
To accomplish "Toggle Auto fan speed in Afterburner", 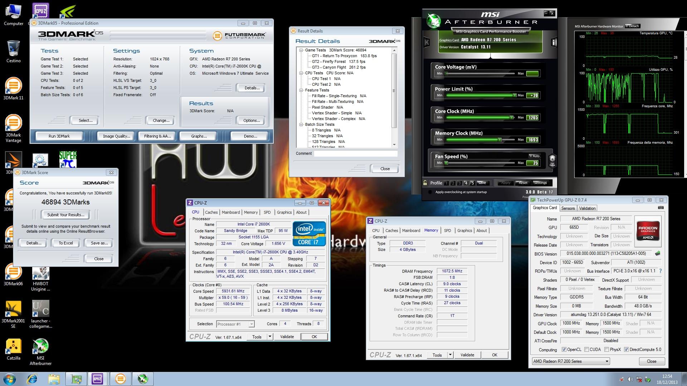I will pyautogui.click(x=534, y=156).
